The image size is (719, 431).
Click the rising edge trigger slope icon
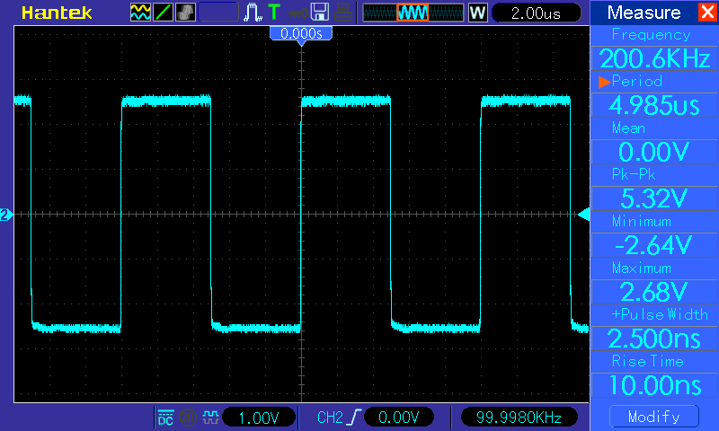tap(355, 418)
